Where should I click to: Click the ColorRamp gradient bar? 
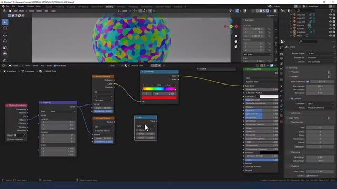[159, 89]
